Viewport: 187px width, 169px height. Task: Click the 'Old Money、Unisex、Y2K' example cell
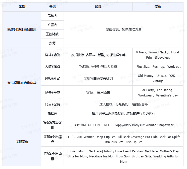pyautogui.click(x=158, y=78)
